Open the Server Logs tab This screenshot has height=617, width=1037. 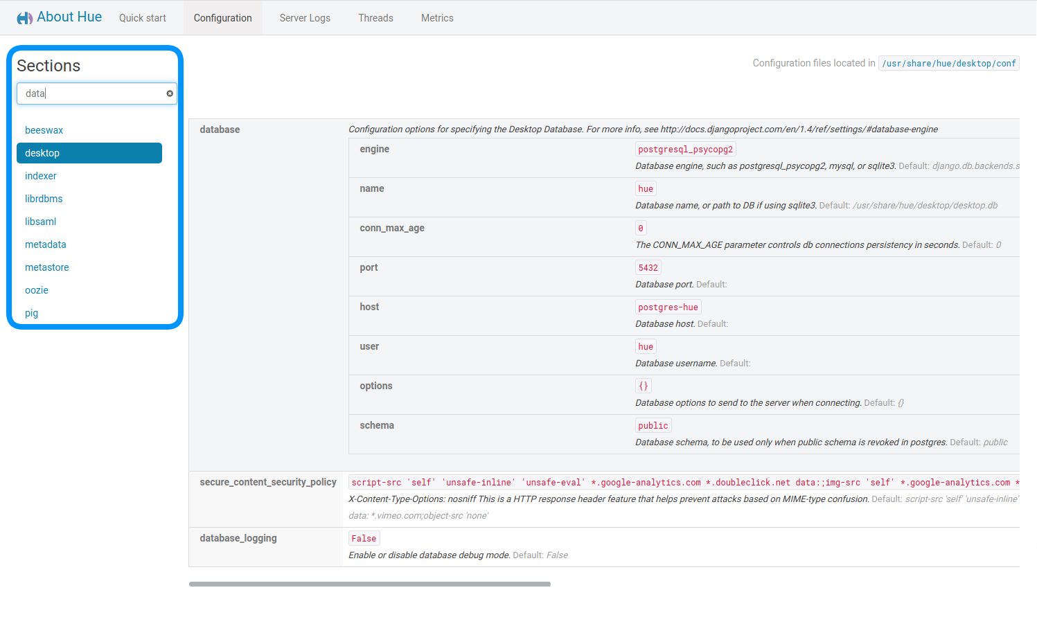point(305,18)
